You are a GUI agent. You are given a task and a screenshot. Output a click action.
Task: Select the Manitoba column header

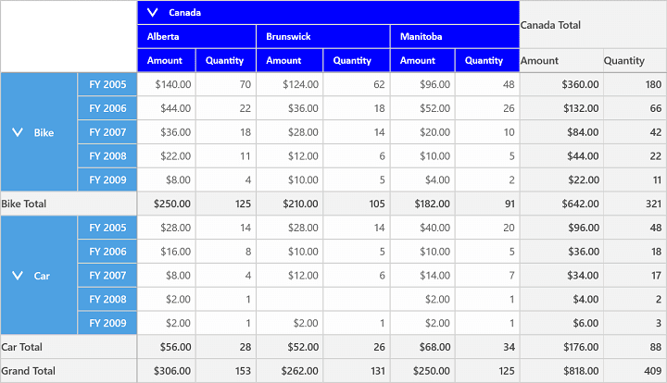[x=455, y=36]
